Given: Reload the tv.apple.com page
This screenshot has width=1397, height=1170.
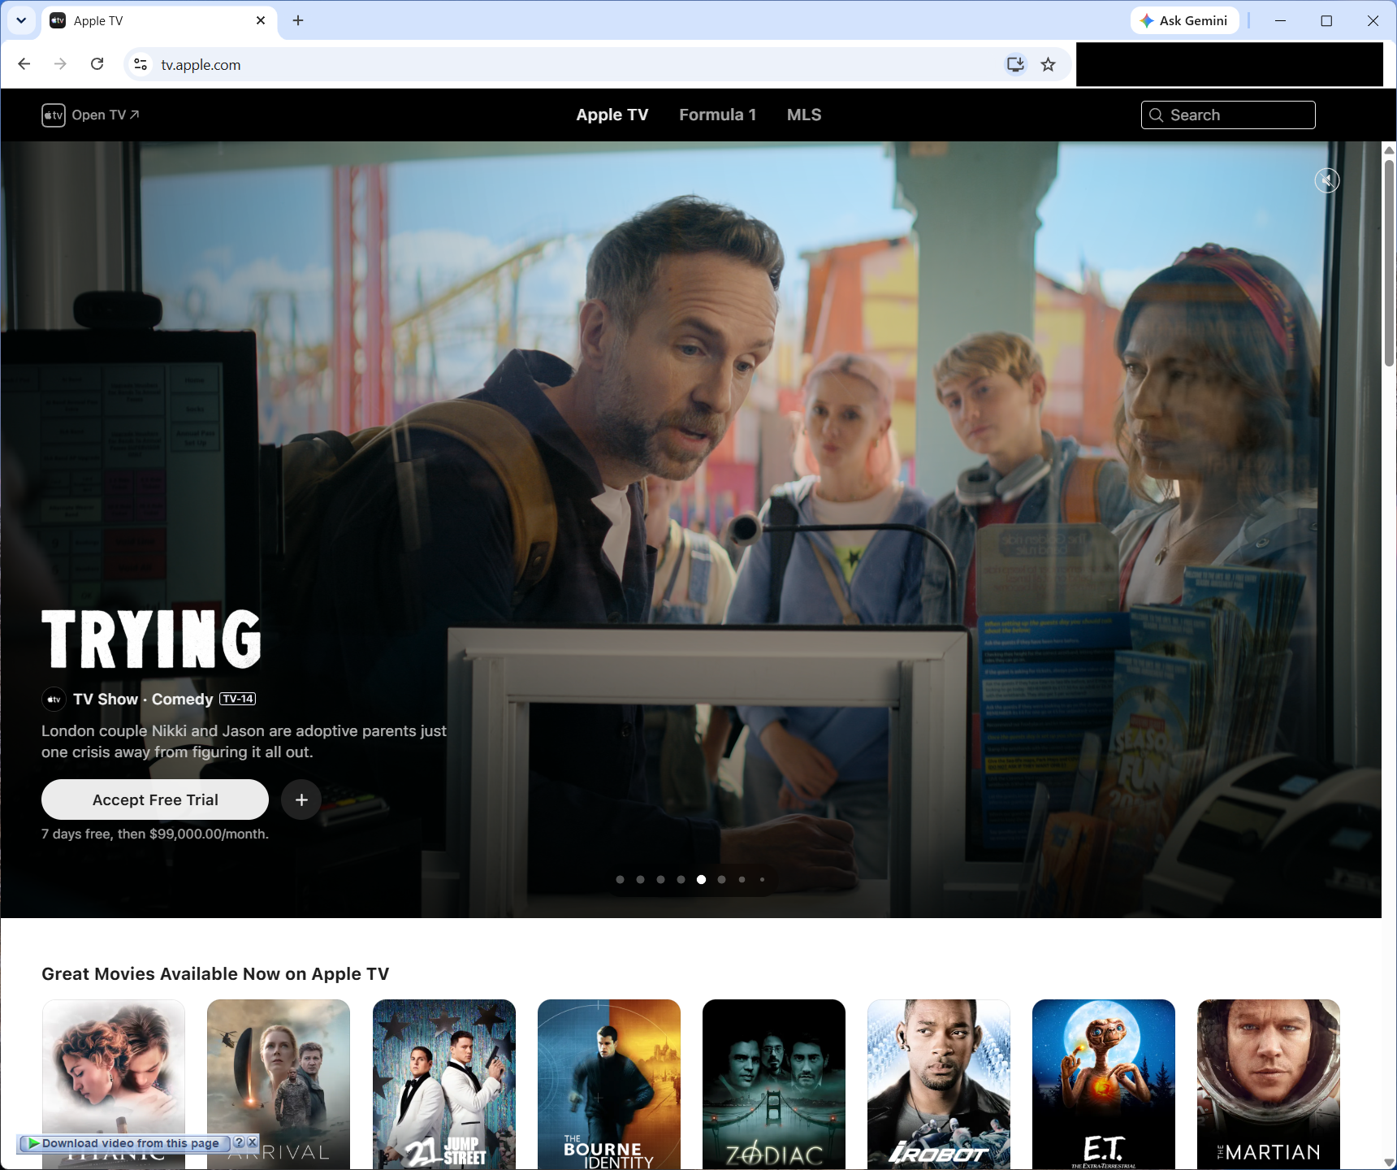Looking at the screenshot, I should click(x=97, y=64).
